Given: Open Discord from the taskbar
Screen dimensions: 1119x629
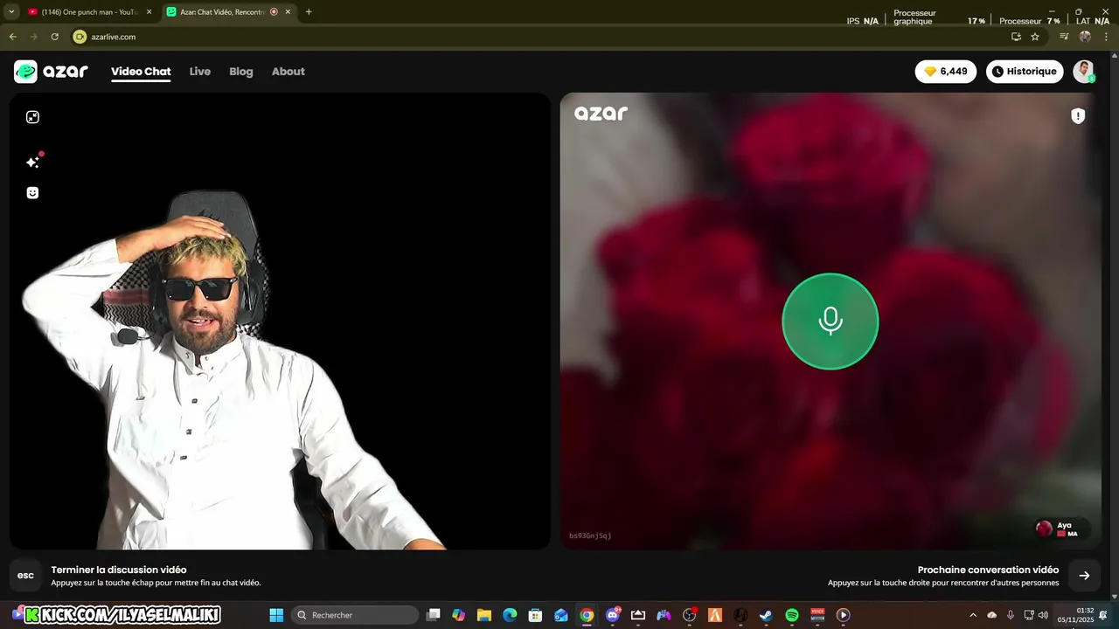Looking at the screenshot, I should (612, 615).
